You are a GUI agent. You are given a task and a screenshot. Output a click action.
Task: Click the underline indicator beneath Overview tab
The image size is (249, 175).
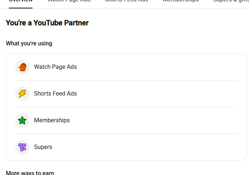[x=21, y=8]
